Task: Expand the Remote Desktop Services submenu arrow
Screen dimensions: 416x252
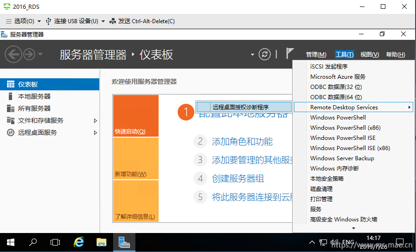Action: (410, 107)
